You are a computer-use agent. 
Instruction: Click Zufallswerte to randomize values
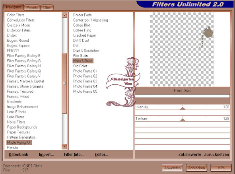(190, 154)
